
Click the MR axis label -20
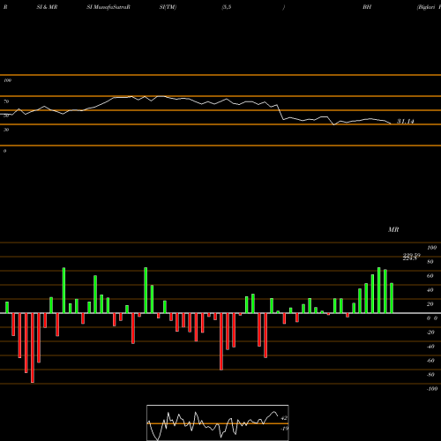(x=430, y=333)
